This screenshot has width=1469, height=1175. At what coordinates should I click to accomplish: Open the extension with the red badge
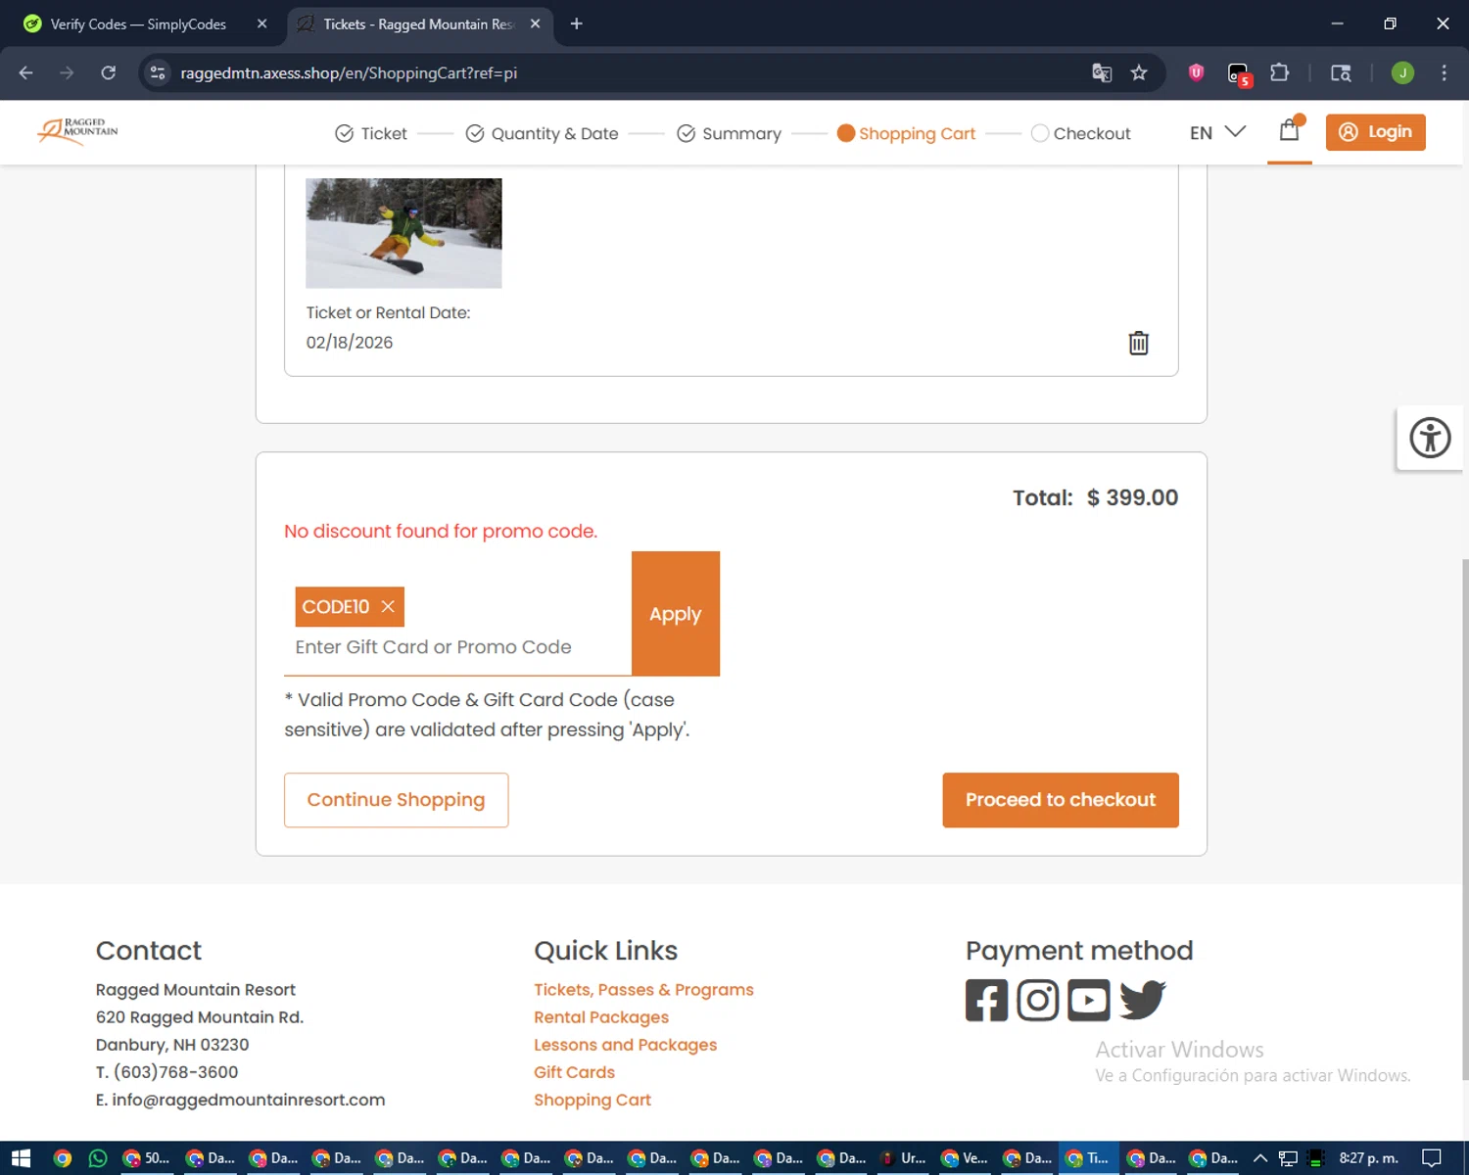tap(1239, 74)
